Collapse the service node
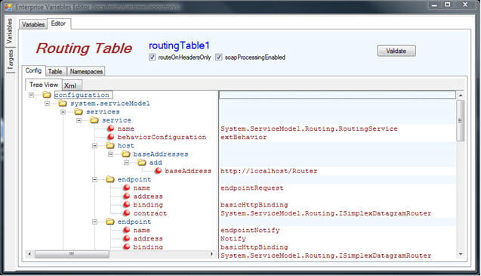481x276 pixels. (x=79, y=120)
